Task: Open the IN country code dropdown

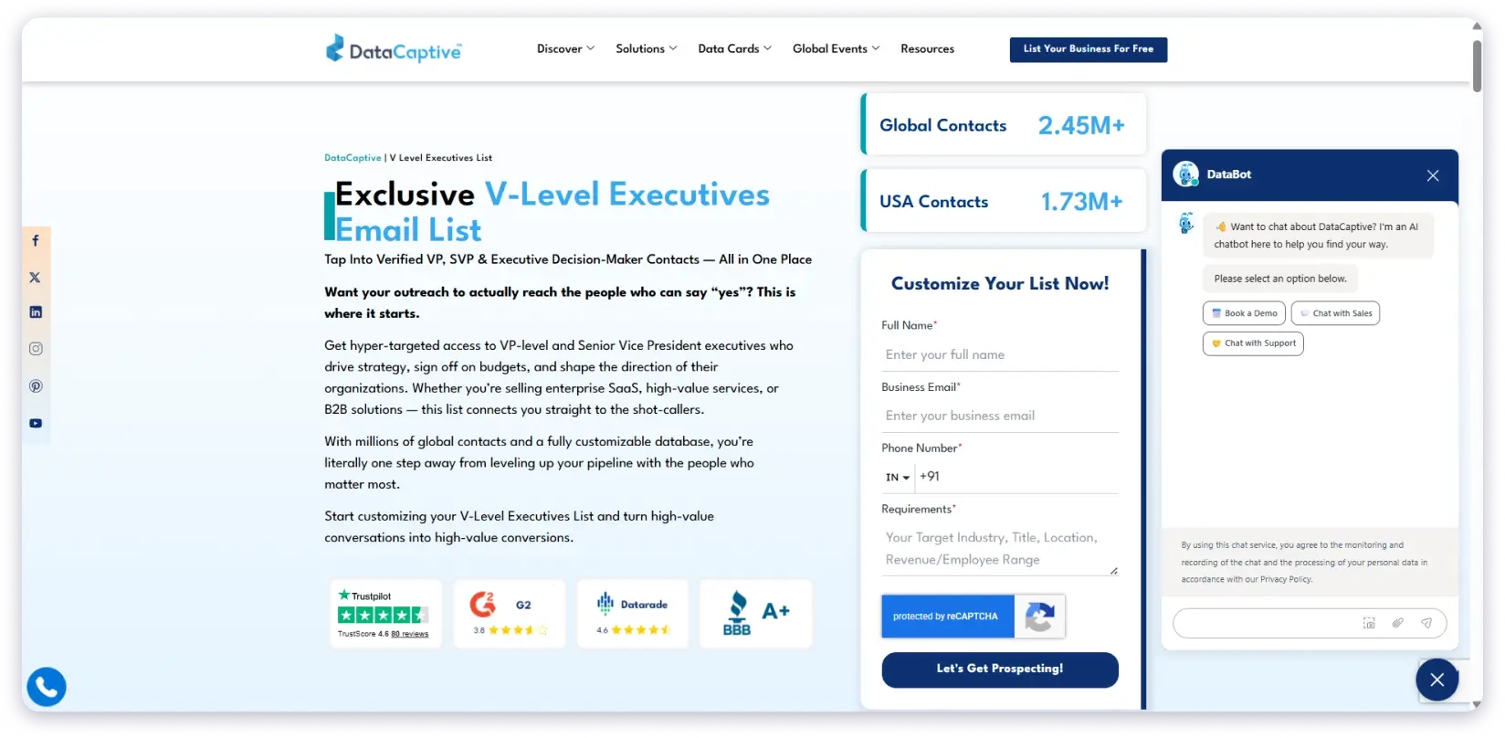Action: [x=897, y=478]
